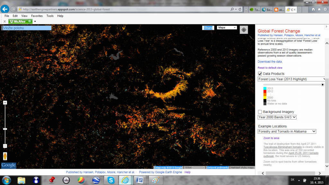Click Reset to default view link
This screenshot has width=329, height=185.
pyautogui.click(x=270, y=68)
